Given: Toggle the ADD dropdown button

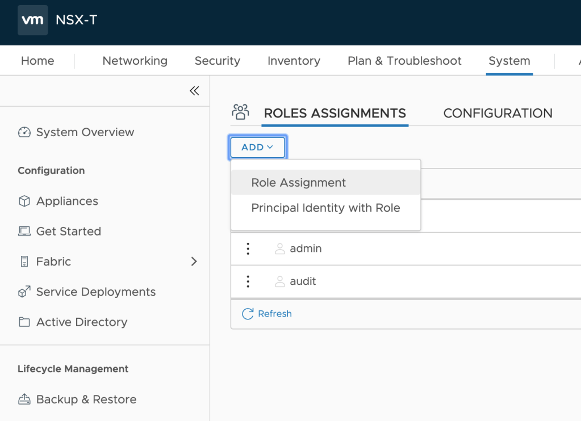Looking at the screenshot, I should click(257, 147).
